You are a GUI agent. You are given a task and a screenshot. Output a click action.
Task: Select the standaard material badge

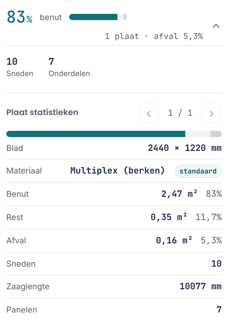pyautogui.click(x=198, y=171)
